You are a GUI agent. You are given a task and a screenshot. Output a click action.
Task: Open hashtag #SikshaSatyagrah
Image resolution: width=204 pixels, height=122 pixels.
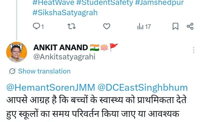point(65,13)
